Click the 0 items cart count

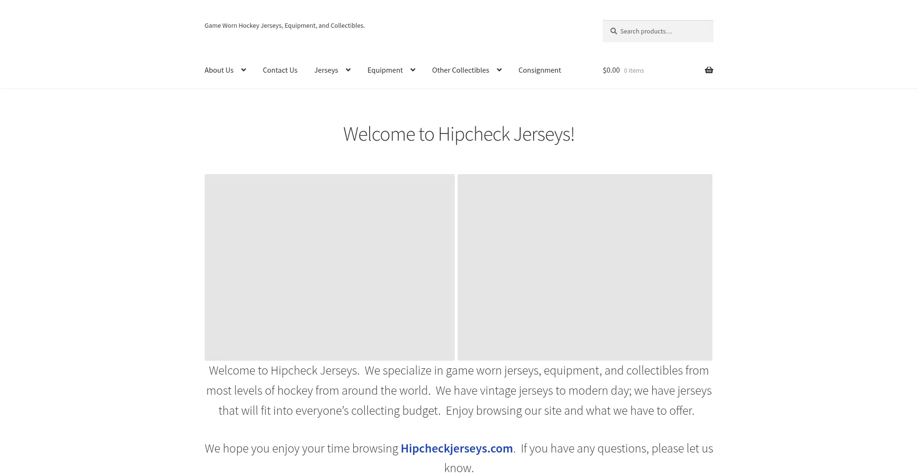(634, 70)
